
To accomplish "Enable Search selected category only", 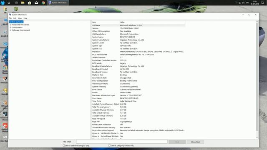I will point(64,145).
